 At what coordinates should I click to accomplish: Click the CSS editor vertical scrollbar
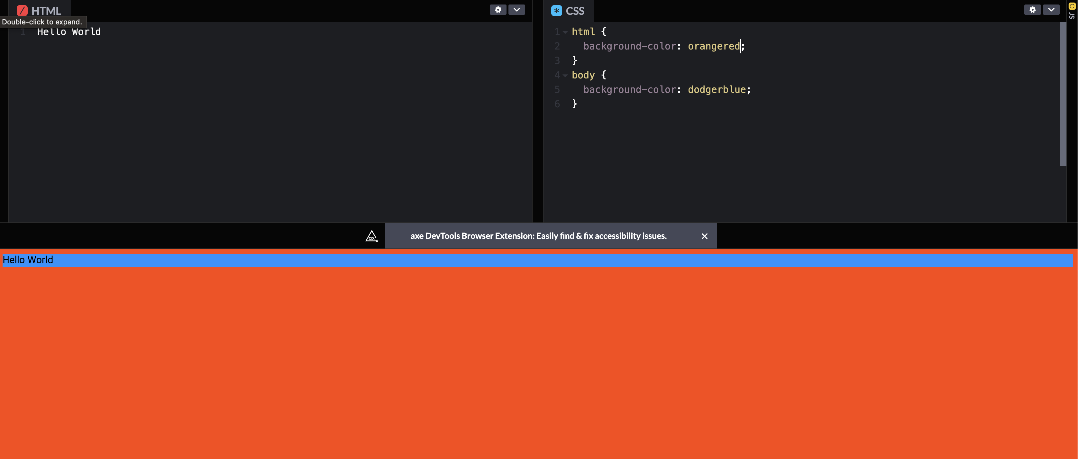point(1063,94)
